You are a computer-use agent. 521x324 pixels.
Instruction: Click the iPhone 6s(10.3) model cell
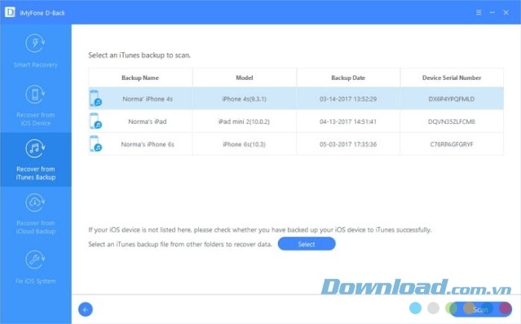(x=244, y=144)
